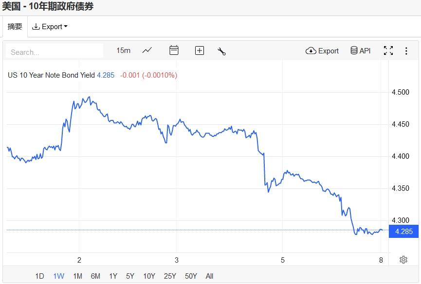421x284 pixels.
Task: Show All historical data range
Action: 209,276
